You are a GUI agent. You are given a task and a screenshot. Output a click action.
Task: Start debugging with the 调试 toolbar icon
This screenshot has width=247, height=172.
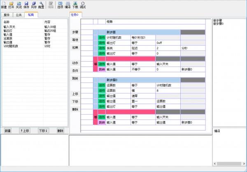[83, 5]
